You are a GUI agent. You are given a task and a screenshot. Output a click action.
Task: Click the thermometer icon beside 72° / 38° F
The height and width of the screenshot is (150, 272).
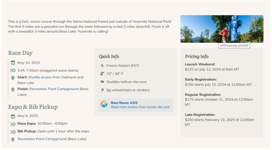pos(102,74)
